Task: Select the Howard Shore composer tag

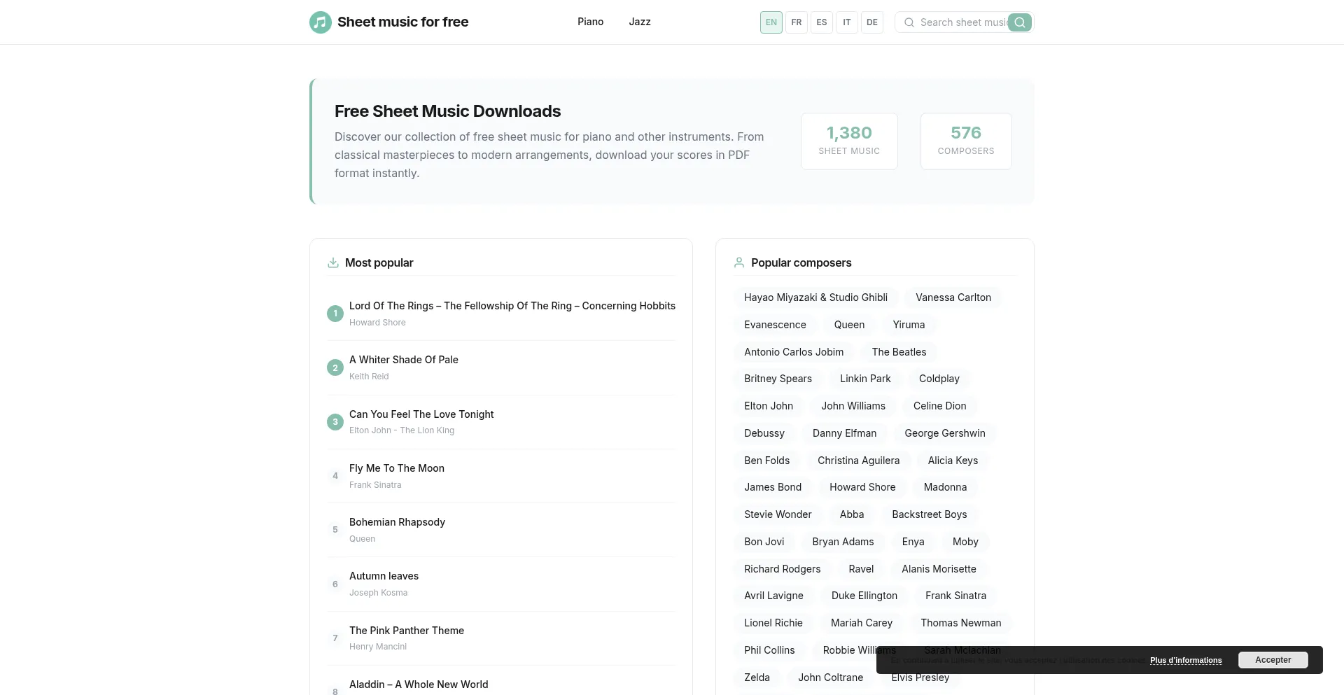Action: [x=862, y=487]
